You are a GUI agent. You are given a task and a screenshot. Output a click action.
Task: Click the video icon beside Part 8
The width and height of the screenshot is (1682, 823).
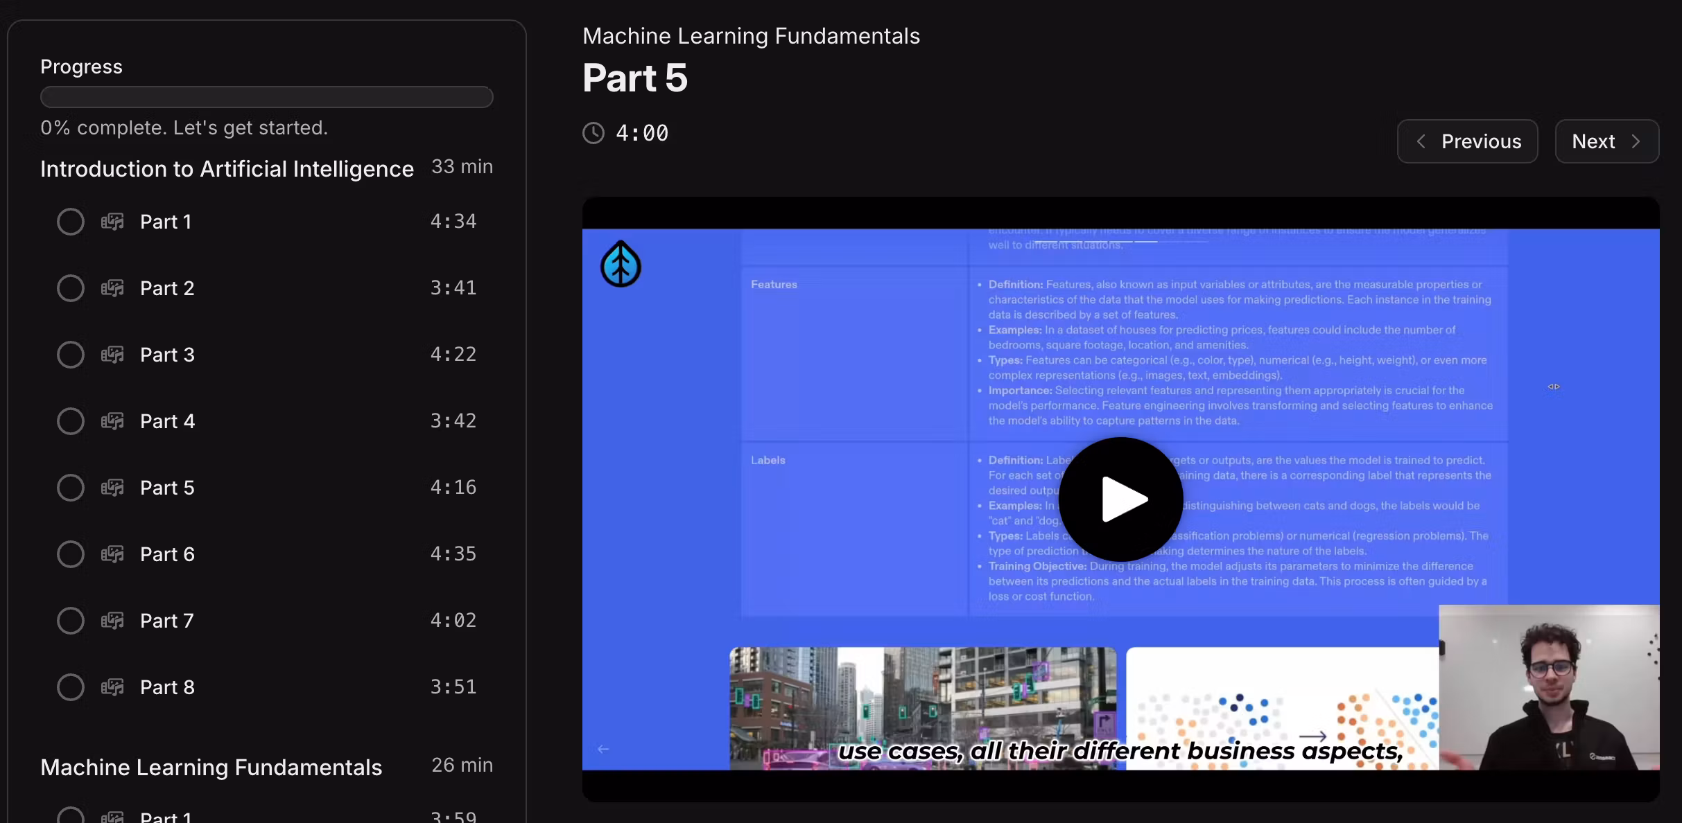[x=112, y=687]
